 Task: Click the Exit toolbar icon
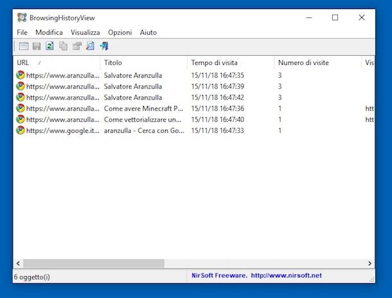(x=104, y=46)
